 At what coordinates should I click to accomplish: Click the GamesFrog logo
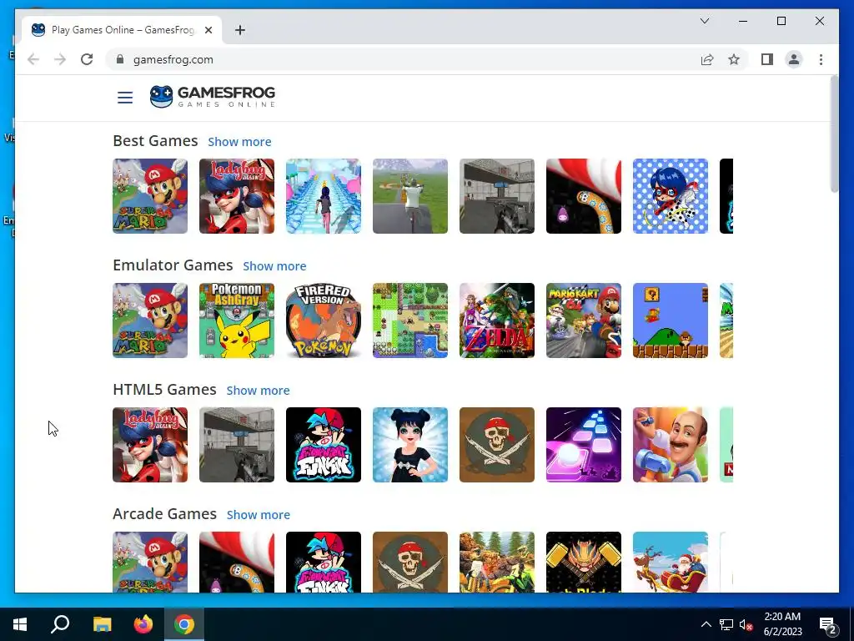click(213, 97)
